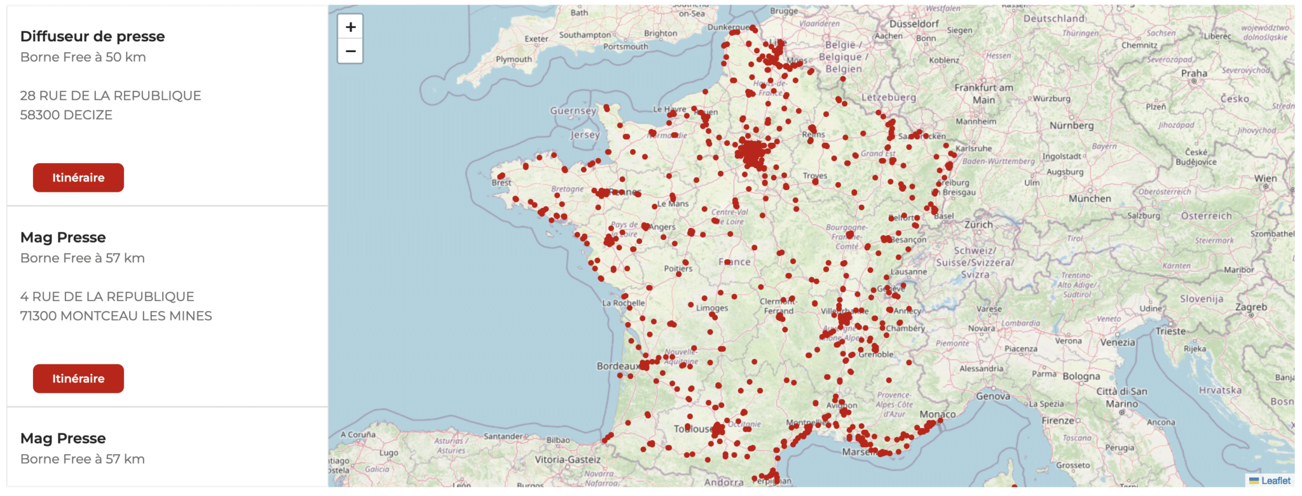Open Itinéraire for Montceau les Mines Mag Presse

point(78,379)
